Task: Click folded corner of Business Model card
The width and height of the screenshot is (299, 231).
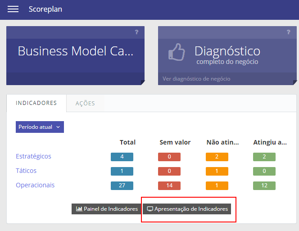Action: click(x=143, y=82)
